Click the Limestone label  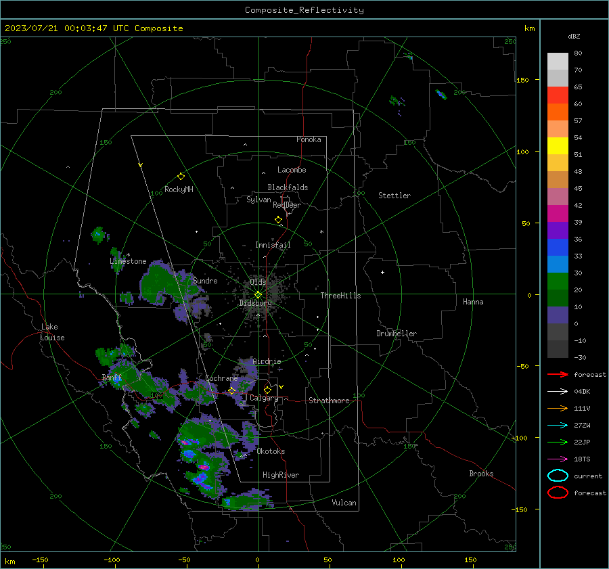point(128,261)
